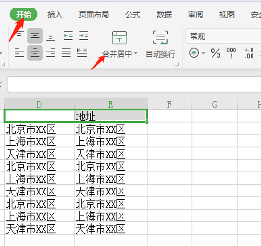This screenshot has height=246, width=261.
Task: Toggle 自动换行 wrap text
Action: tap(160, 44)
